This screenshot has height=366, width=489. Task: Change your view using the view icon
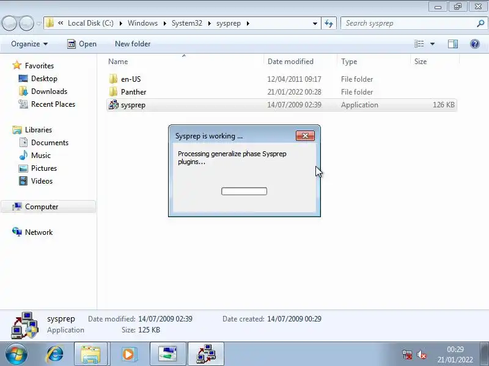pyautogui.click(x=419, y=44)
